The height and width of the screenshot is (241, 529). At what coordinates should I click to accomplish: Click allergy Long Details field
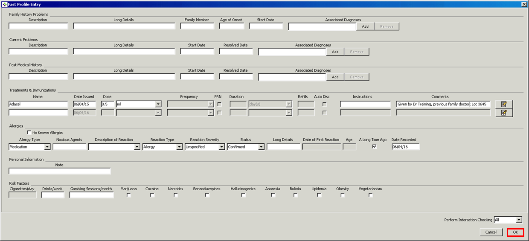pyautogui.click(x=284, y=147)
